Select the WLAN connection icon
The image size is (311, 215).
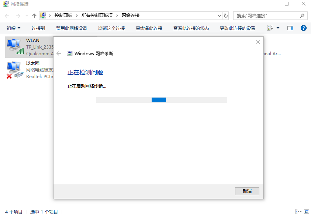tap(15, 46)
